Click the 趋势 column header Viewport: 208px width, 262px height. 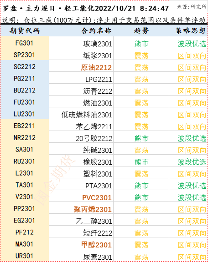(141, 31)
